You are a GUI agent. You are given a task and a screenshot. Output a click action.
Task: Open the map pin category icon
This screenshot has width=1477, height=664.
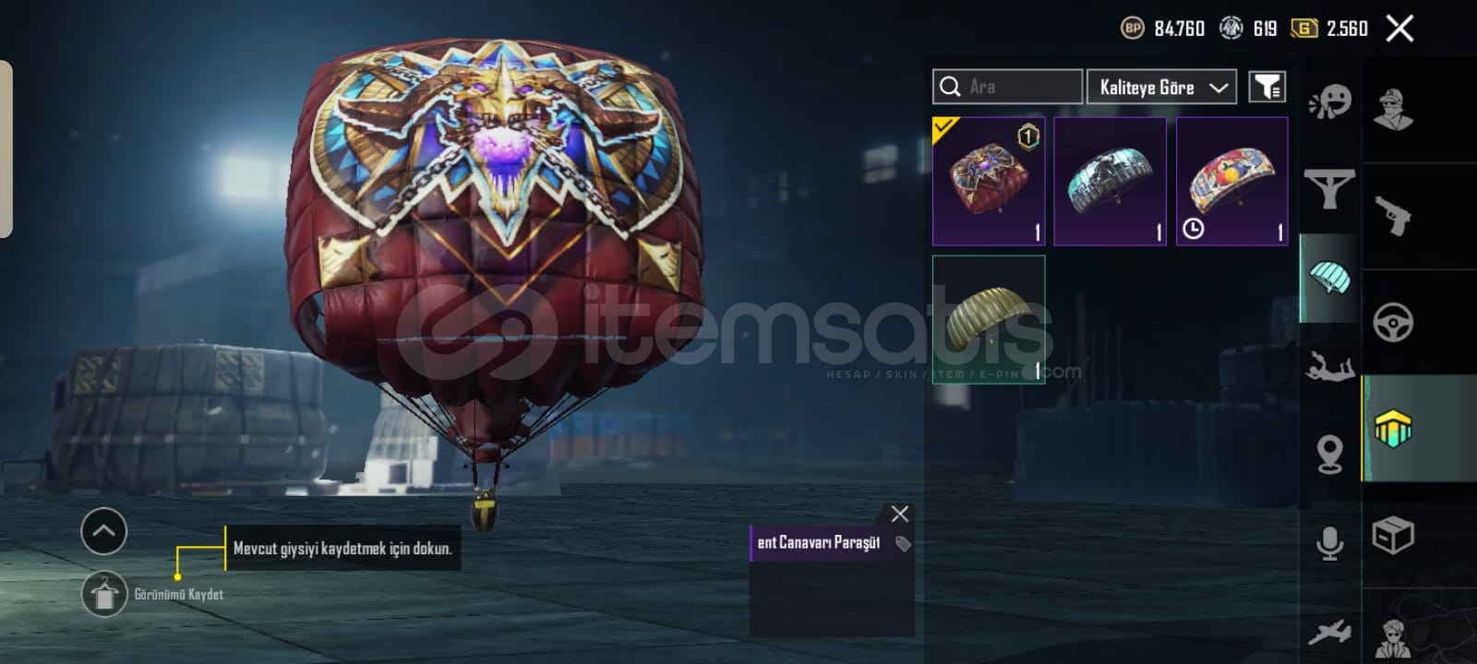[x=1329, y=454]
